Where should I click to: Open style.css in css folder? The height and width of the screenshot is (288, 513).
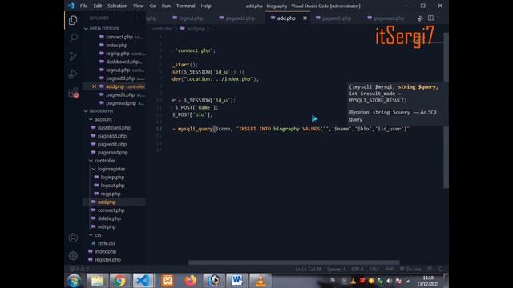107,243
